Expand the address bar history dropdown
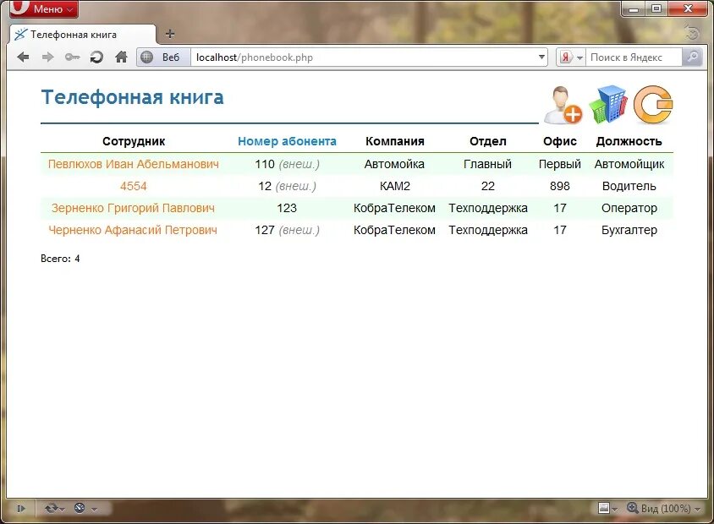Screen dimensions: 714x524 pyautogui.click(x=541, y=57)
